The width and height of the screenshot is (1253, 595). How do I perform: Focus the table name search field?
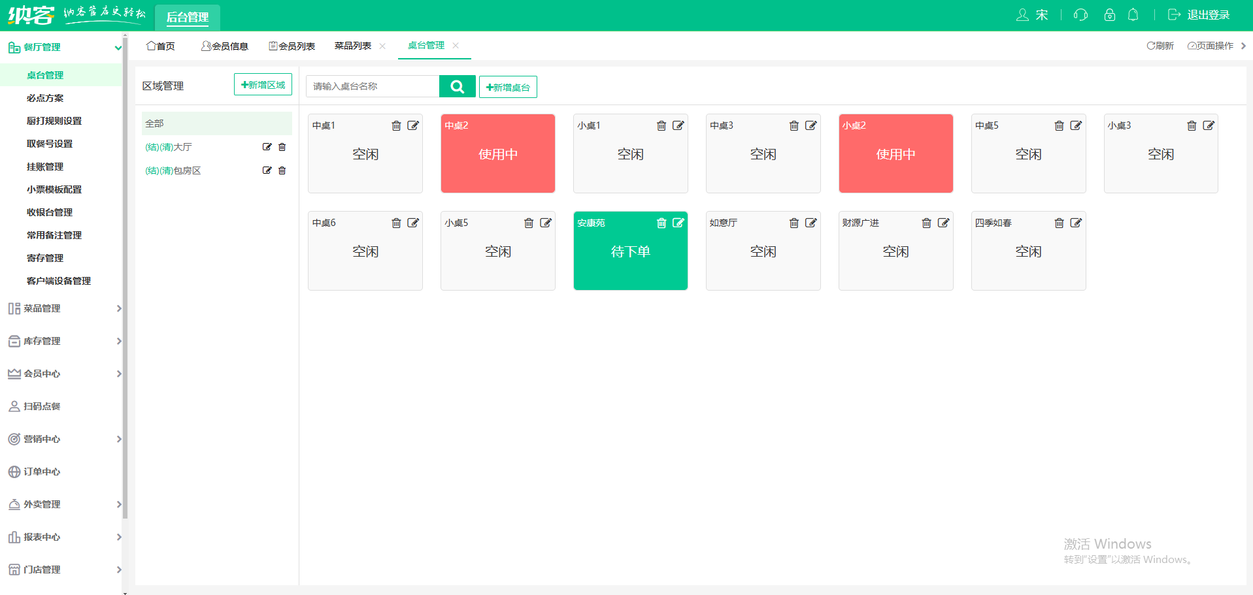(373, 86)
